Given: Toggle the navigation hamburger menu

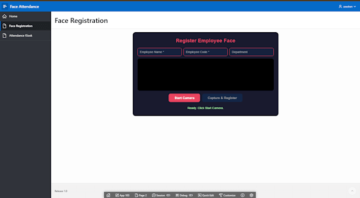Looking at the screenshot, I should point(5,6).
